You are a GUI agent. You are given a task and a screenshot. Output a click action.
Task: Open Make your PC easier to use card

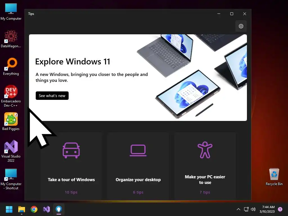pyautogui.click(x=205, y=166)
